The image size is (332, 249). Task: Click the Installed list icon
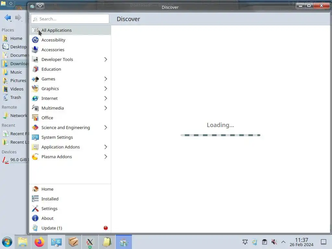point(35,199)
